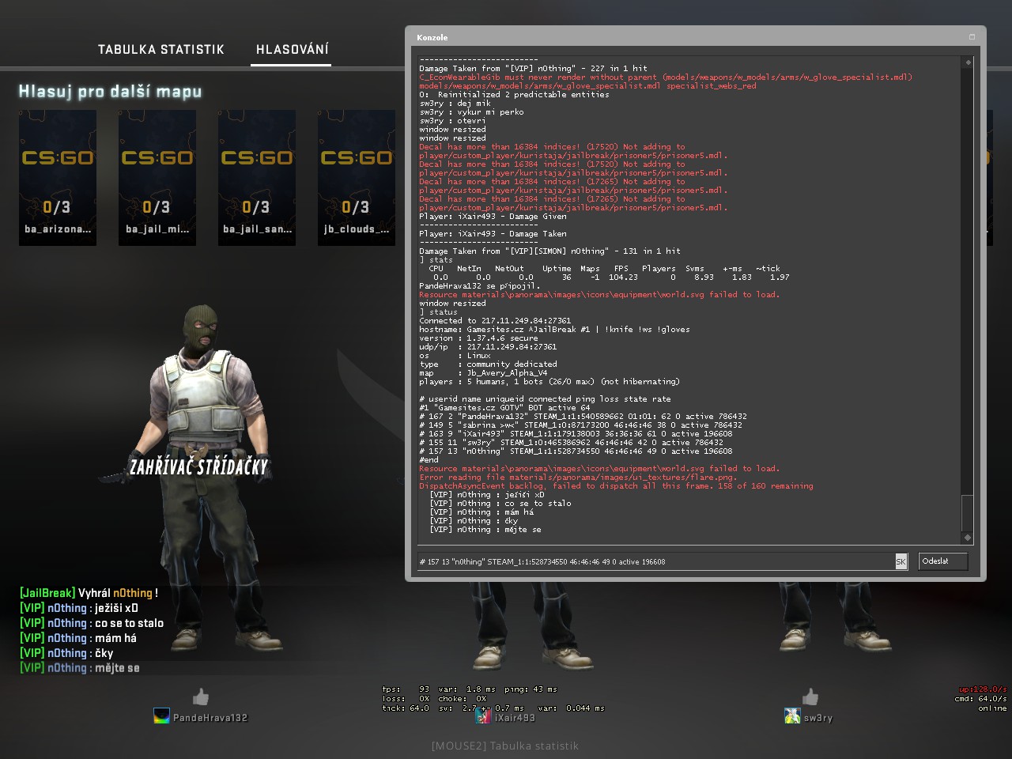Click the console scrollbar up arrow
1012x759 pixels.
point(968,62)
